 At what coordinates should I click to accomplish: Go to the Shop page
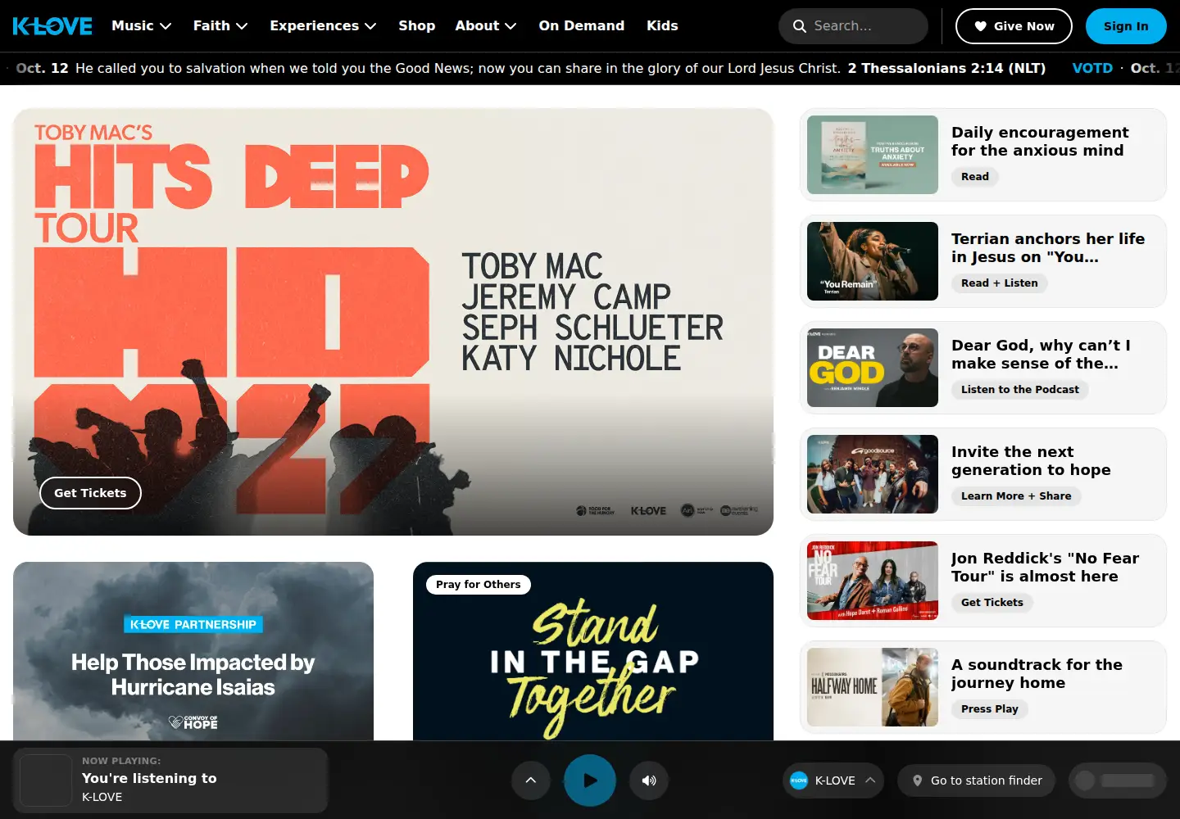[x=416, y=26]
